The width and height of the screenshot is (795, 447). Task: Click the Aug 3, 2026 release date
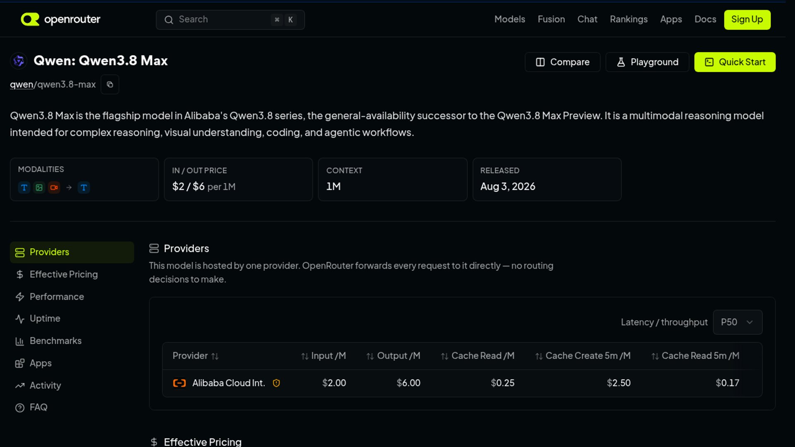pos(508,187)
